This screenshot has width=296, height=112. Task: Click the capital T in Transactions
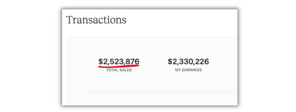[x=70, y=20]
